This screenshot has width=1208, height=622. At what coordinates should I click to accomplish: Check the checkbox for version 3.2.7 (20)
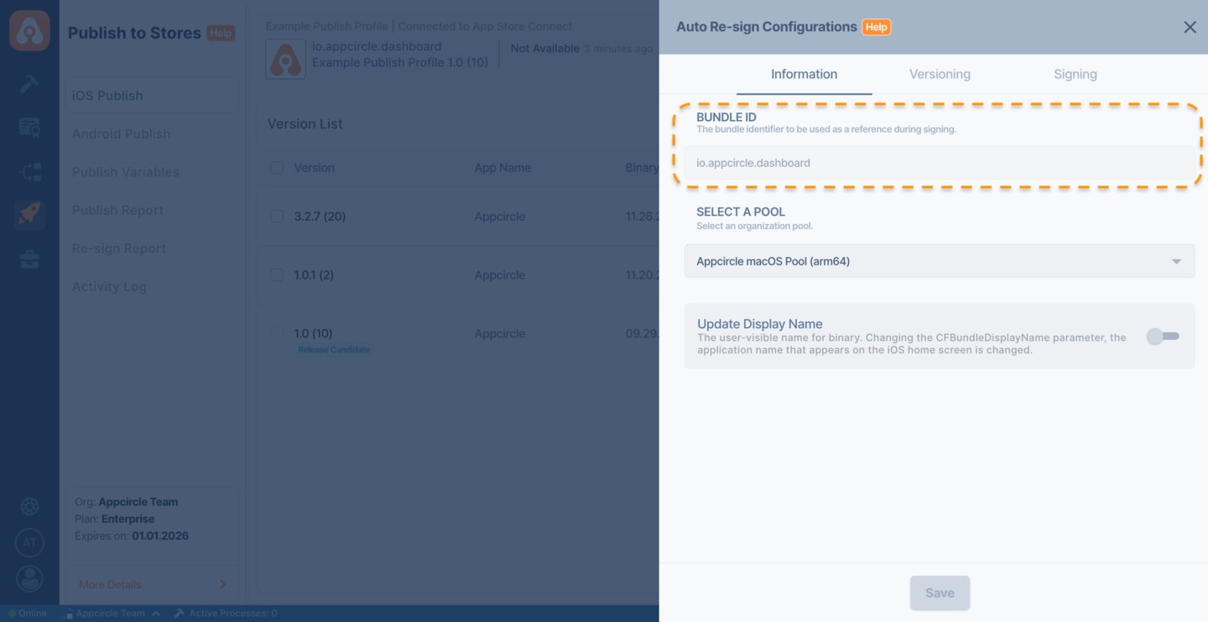pyautogui.click(x=277, y=216)
